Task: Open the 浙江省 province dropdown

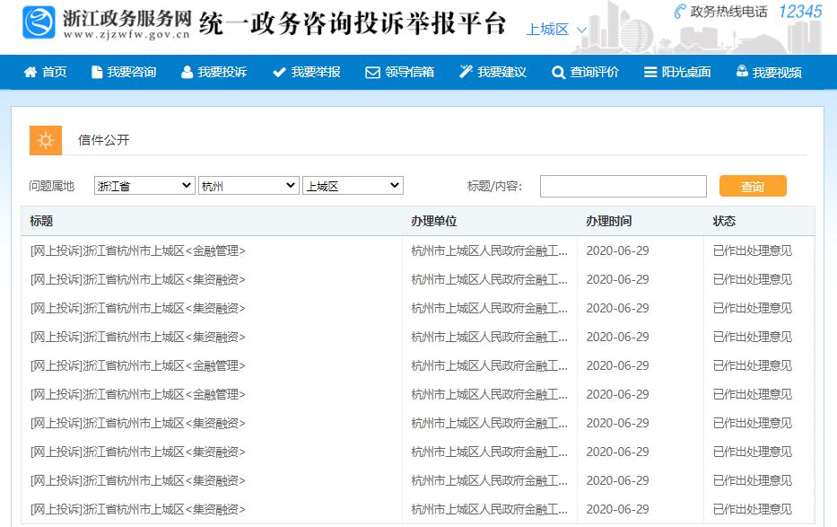Action: 144,185
